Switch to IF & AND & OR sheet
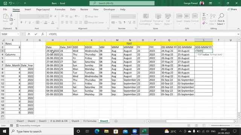 [x=59, y=121]
